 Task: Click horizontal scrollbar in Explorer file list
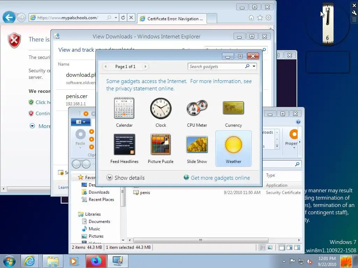(200, 240)
